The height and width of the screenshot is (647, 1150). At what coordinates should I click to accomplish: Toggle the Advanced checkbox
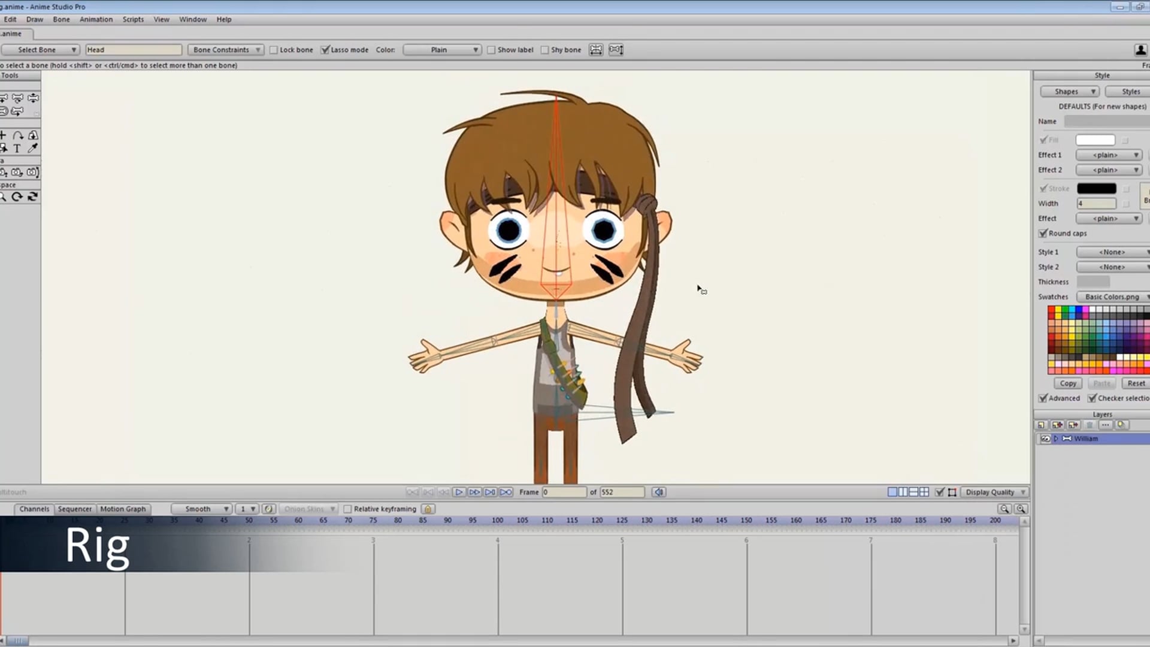coord(1043,398)
